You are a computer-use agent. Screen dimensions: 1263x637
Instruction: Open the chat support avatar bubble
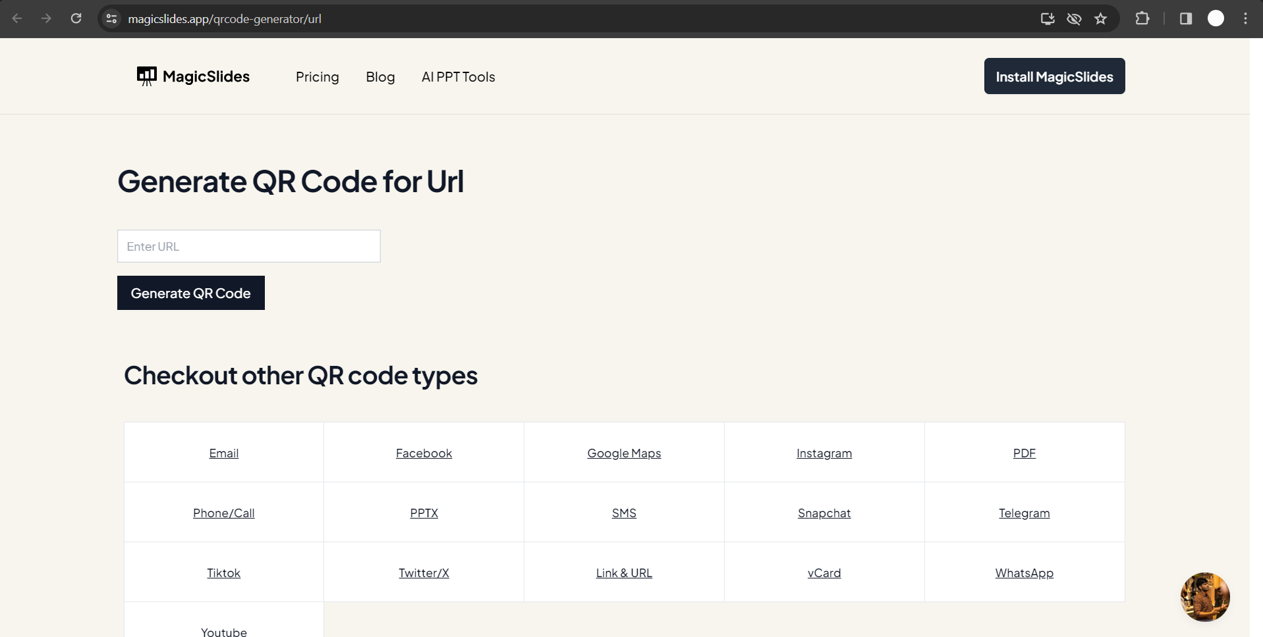(x=1204, y=597)
